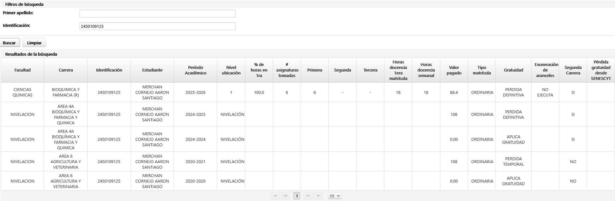Sort by Carrera column header

click(x=66, y=70)
